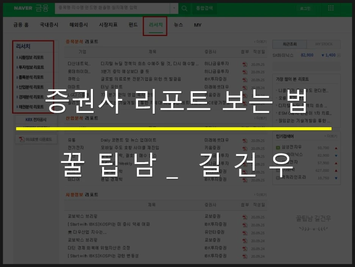Image resolution: width=355 pixels, height=267 pixels.
Task: Open 금융 홈 tab
Action: 21,25
